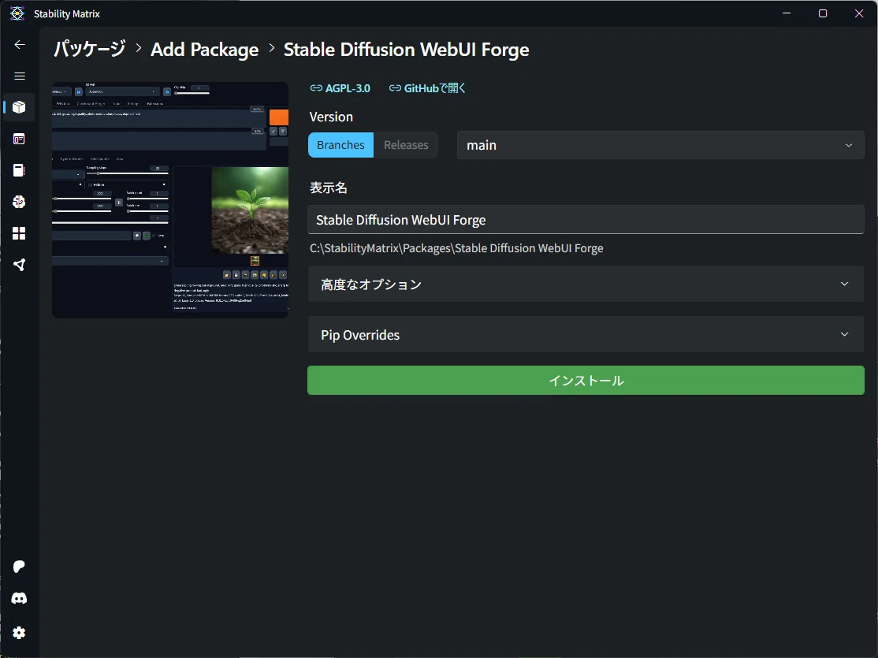Open the Settings gear icon
878x658 pixels.
click(x=19, y=633)
